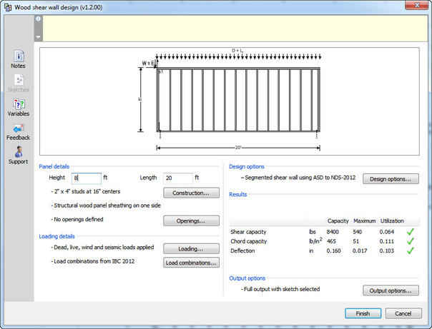The image size is (432, 329).
Task: Open Load combinations... settings
Action: coord(191,263)
